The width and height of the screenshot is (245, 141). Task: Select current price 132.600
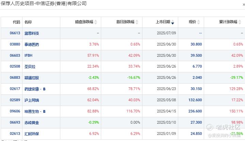click(195, 100)
